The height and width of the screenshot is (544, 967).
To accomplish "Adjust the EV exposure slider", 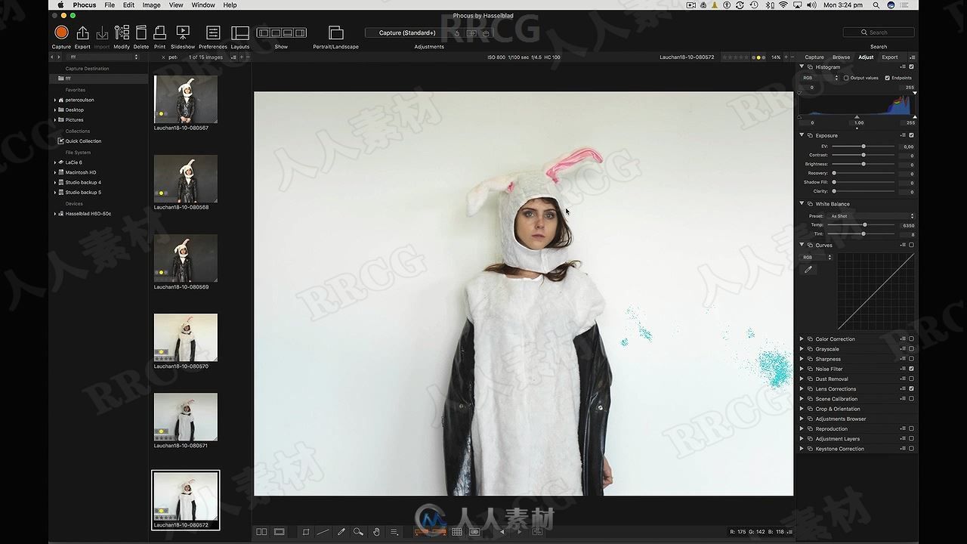I will point(864,146).
